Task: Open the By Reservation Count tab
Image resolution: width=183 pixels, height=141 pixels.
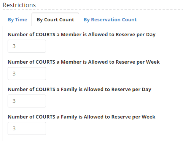Action: tap(110, 20)
